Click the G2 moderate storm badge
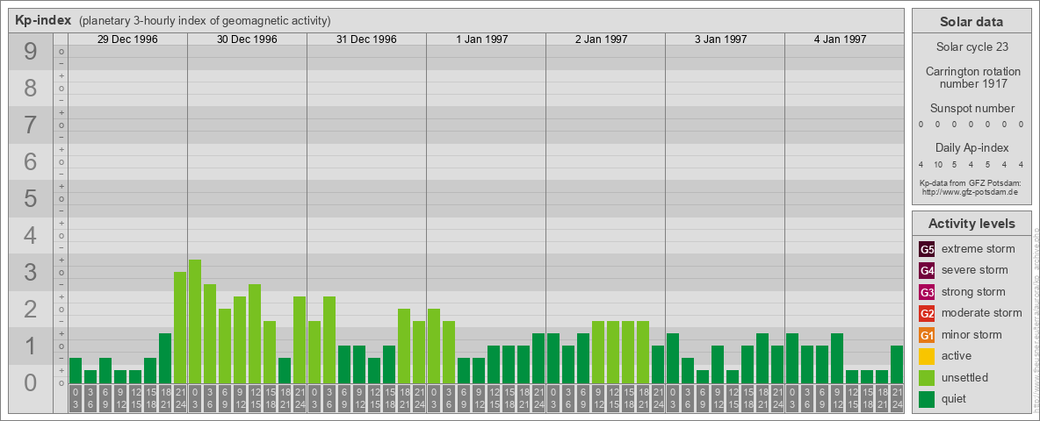The image size is (1040, 421). tap(928, 313)
